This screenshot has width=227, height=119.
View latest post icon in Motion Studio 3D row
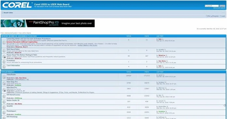(165, 101)
